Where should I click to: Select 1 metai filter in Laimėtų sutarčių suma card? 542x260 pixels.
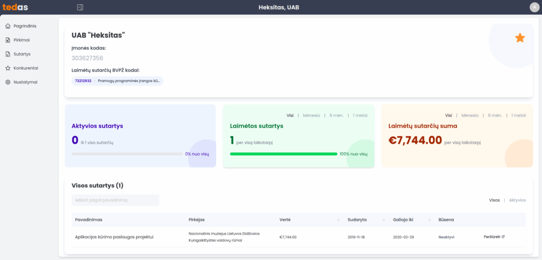coord(519,116)
